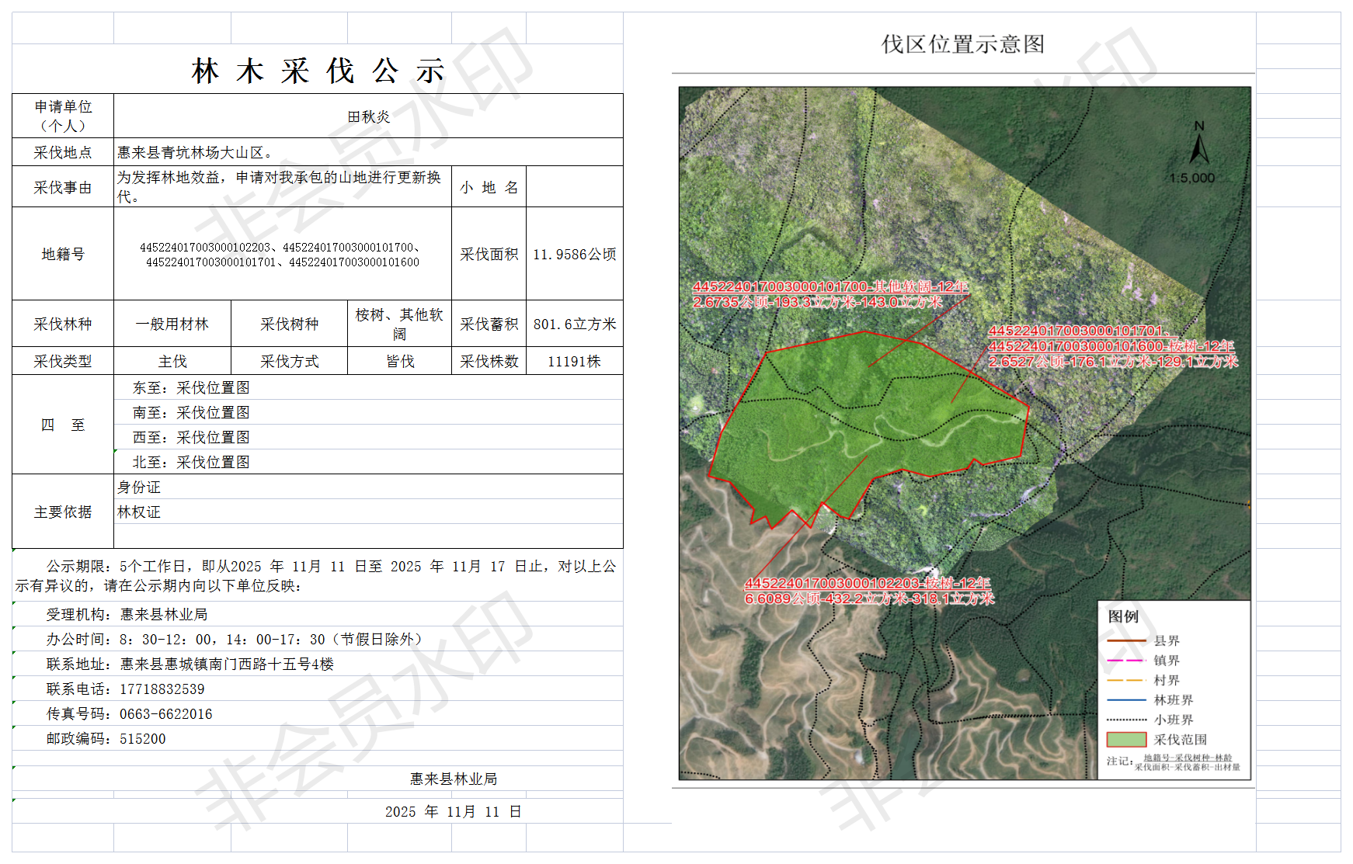Select the 地籍号 parcel numbers cell

283,255
